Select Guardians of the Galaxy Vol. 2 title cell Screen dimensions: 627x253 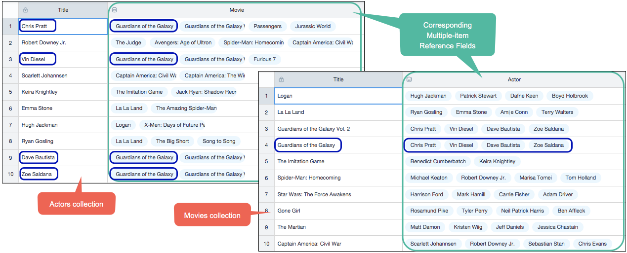point(338,129)
